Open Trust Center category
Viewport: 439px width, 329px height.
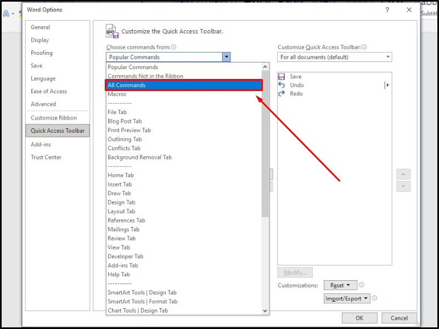(58, 157)
